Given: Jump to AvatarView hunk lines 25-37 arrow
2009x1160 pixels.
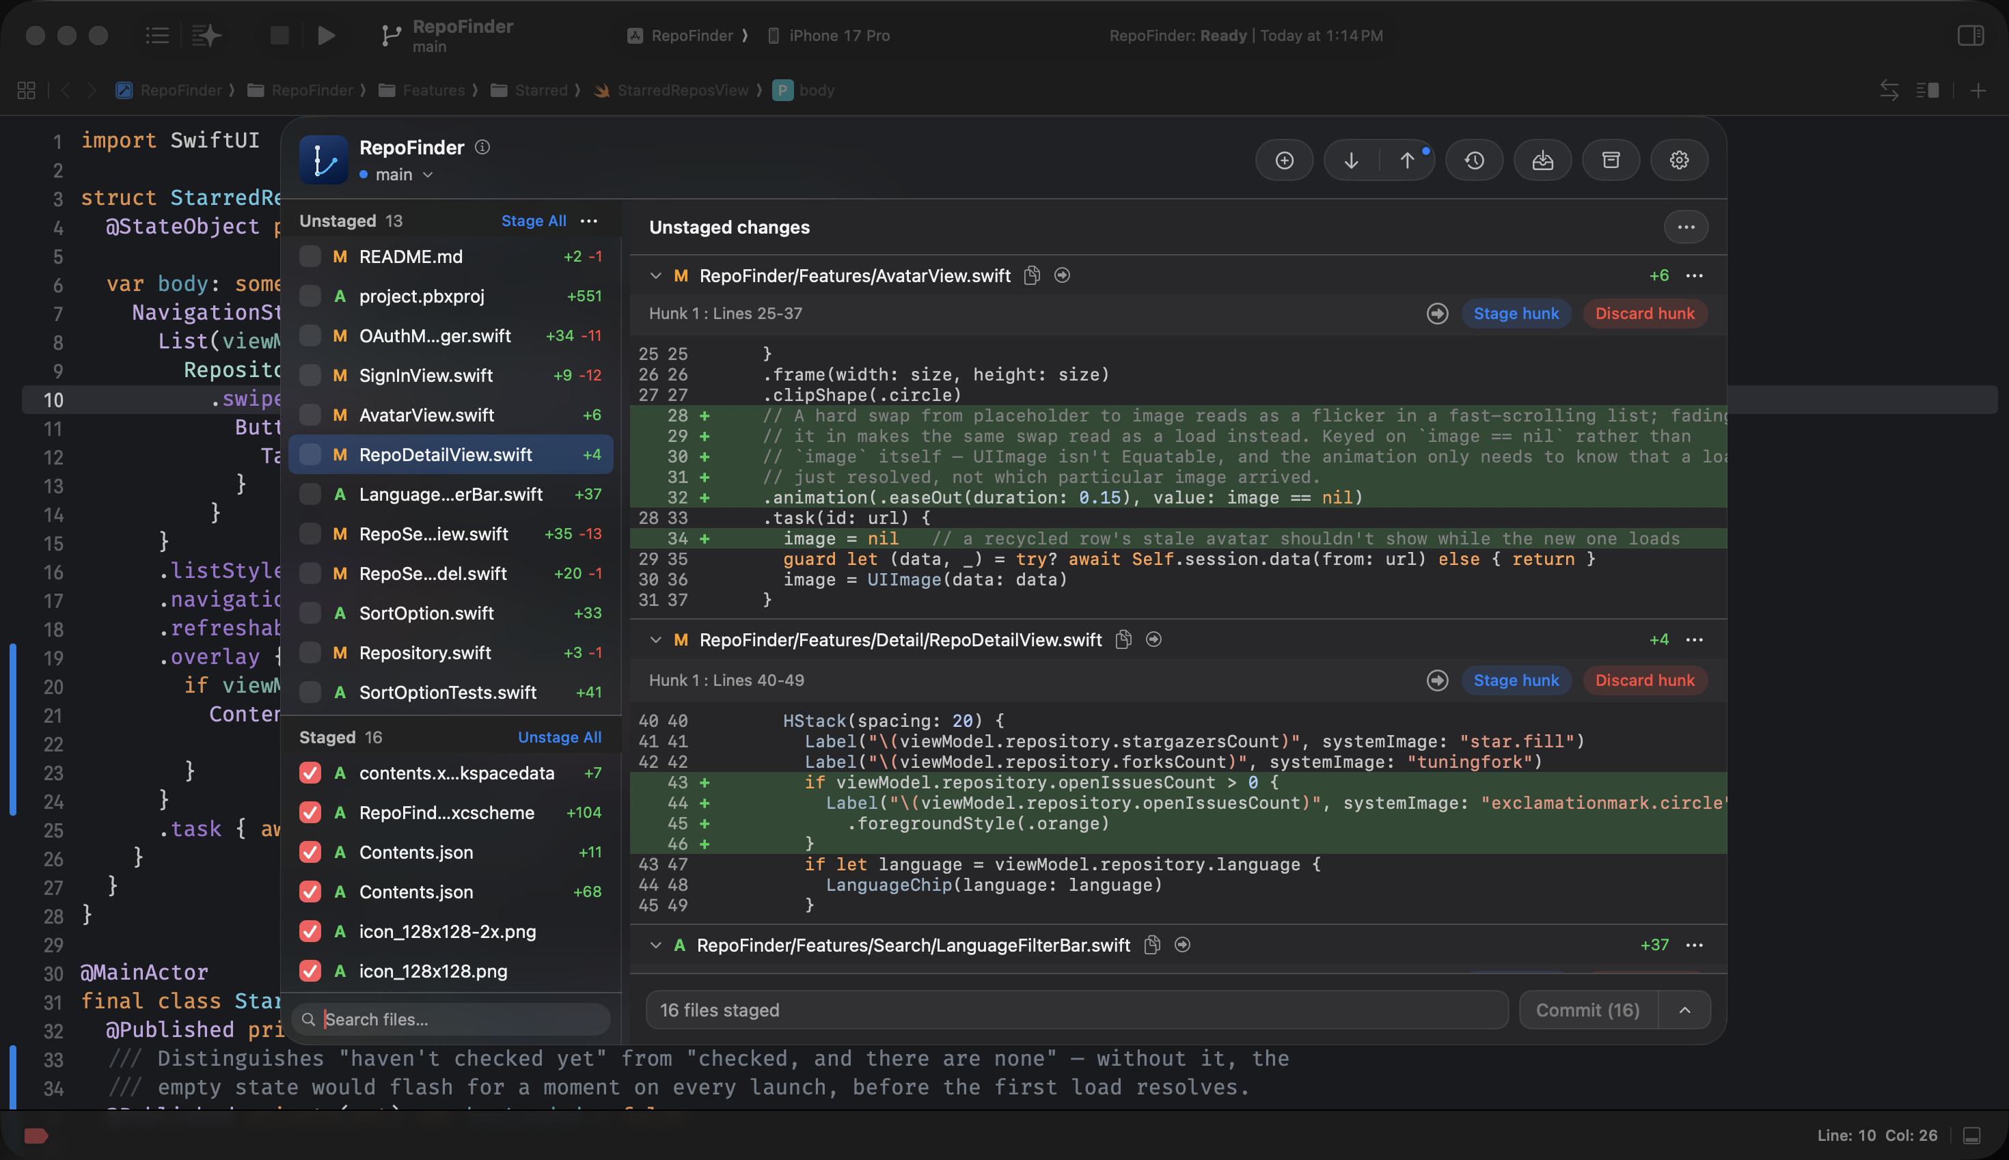Looking at the screenshot, I should pos(1438,314).
